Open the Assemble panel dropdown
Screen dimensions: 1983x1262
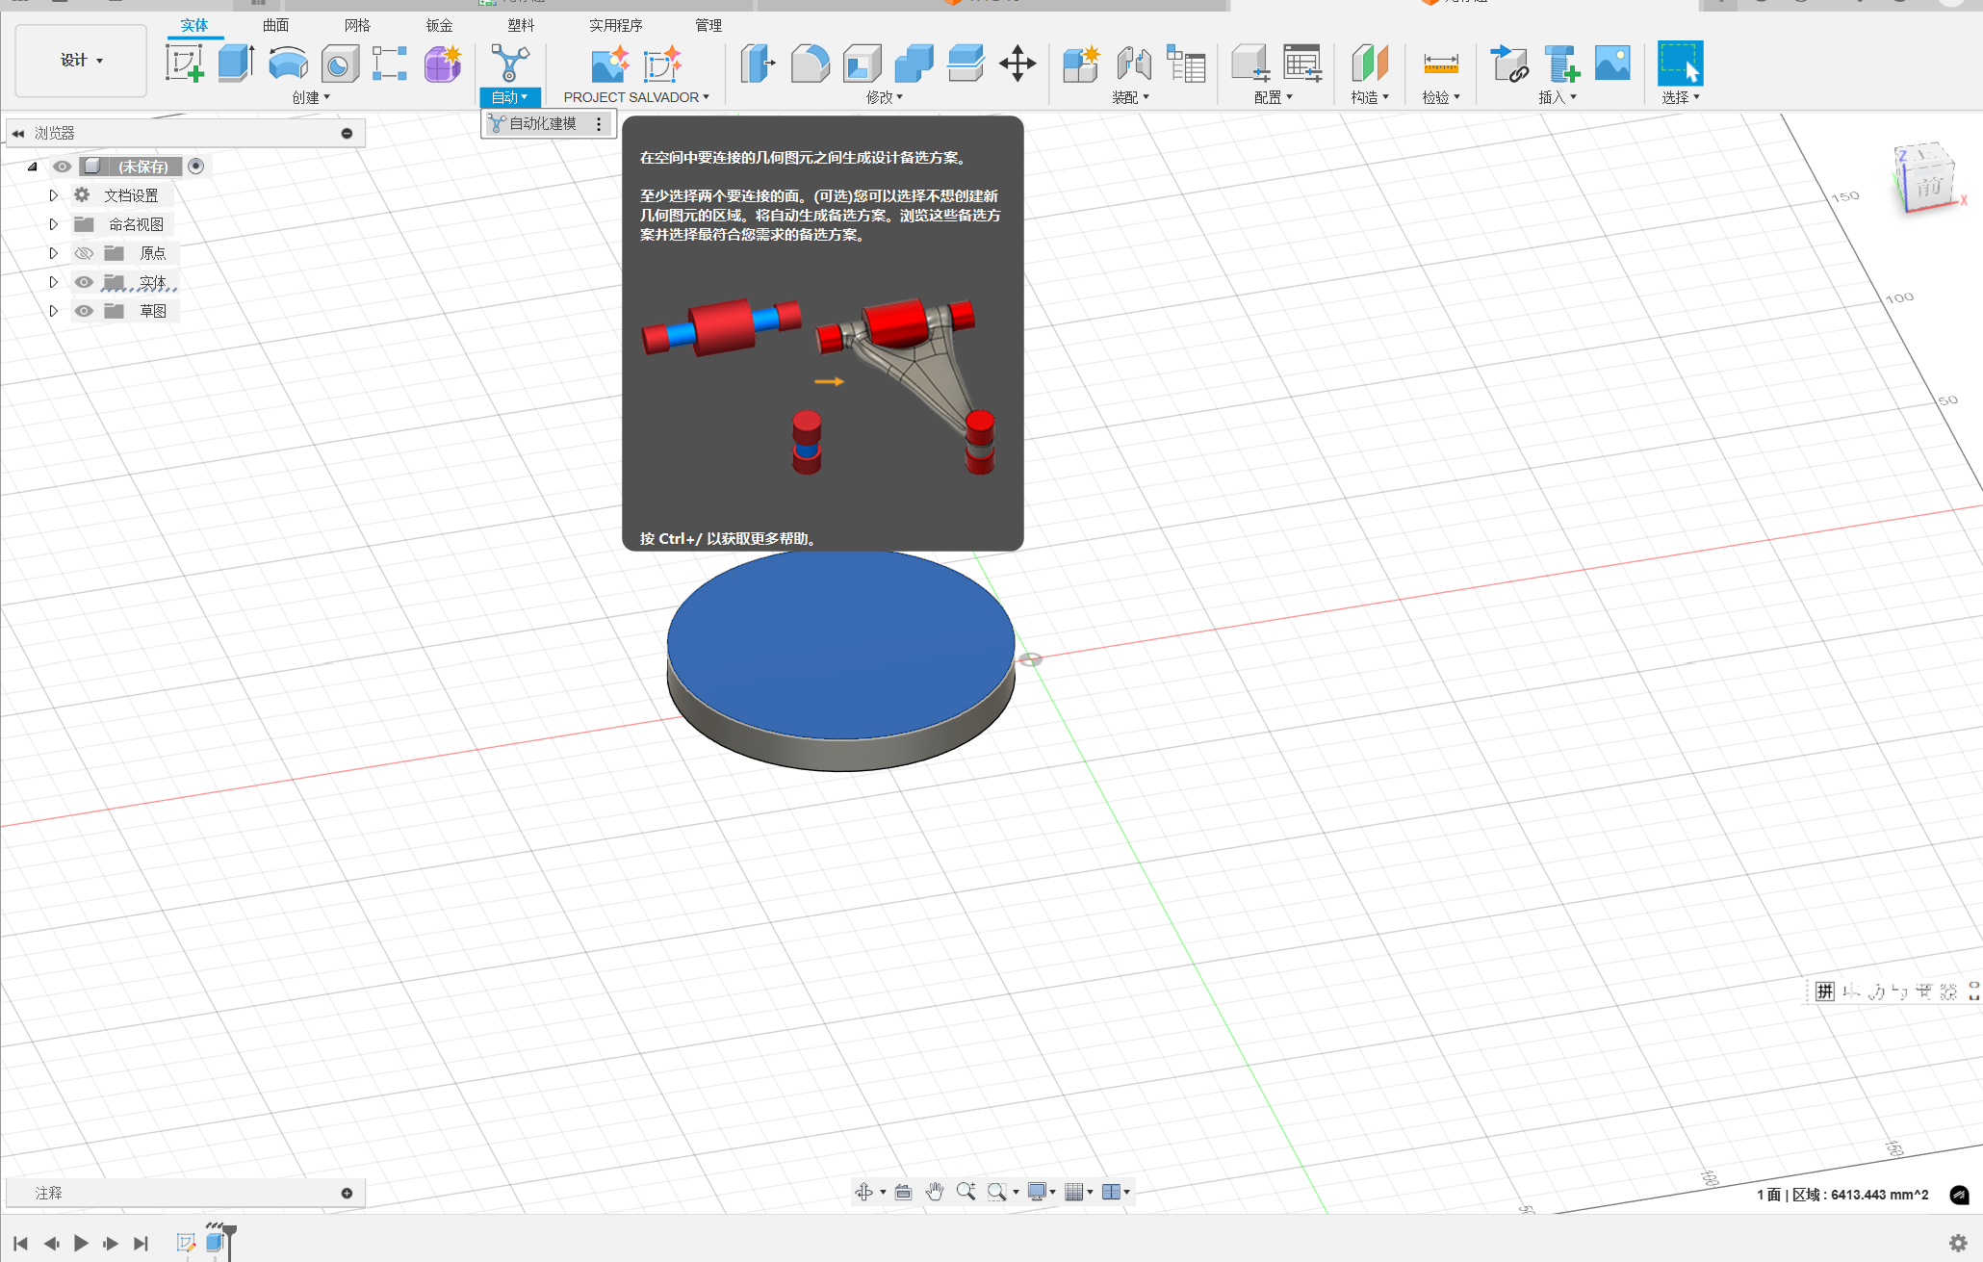tap(1130, 97)
